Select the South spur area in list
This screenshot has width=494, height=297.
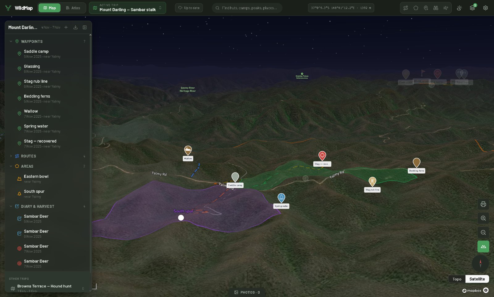(x=48, y=194)
